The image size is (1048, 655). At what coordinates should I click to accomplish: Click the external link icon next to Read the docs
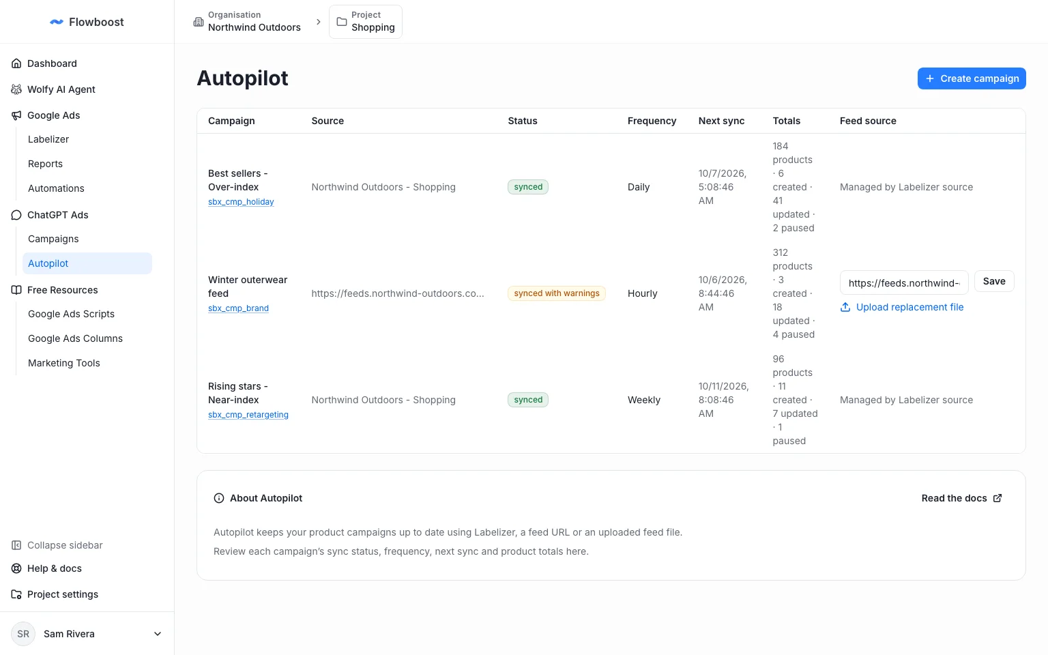tap(998, 498)
